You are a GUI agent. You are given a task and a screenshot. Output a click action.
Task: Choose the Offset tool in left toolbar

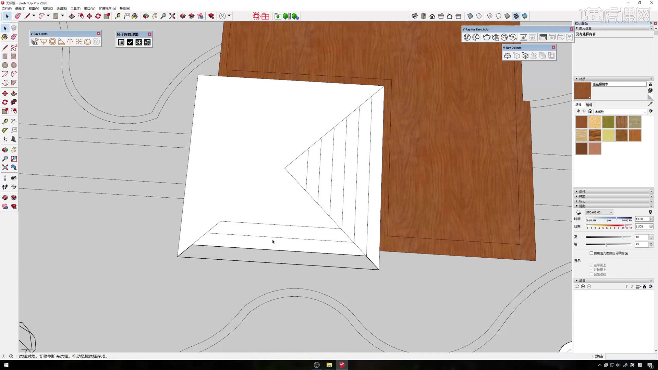(x=14, y=111)
